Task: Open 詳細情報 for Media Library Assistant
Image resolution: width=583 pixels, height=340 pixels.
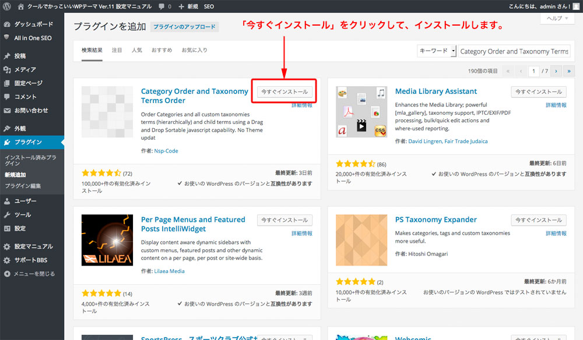Action: click(556, 105)
